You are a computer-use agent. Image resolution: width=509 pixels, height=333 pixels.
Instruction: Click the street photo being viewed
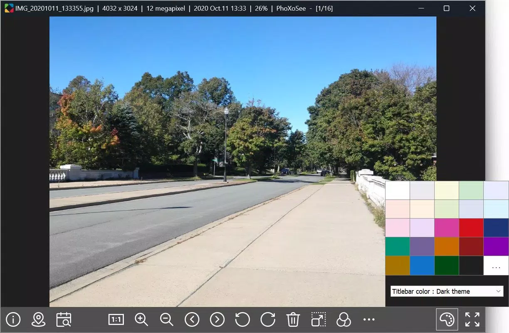pyautogui.click(x=243, y=162)
